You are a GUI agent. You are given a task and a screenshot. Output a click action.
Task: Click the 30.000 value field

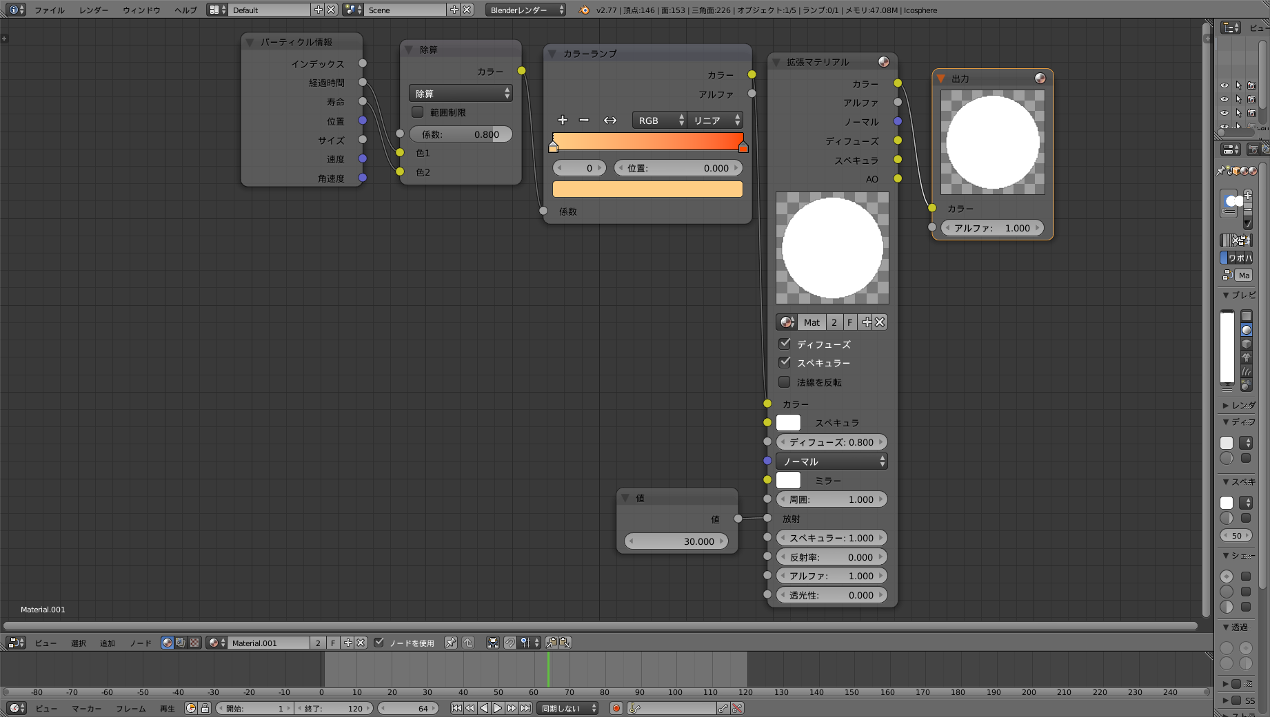pos(676,541)
